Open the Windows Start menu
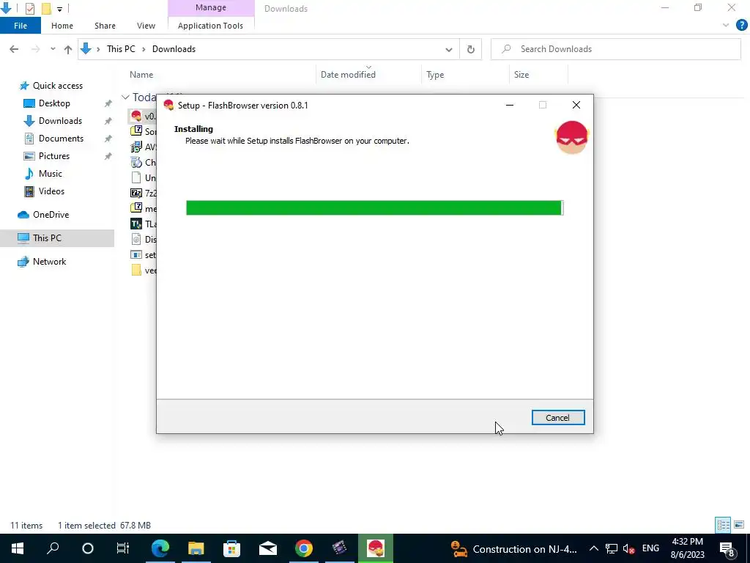Image resolution: width=750 pixels, height=563 pixels. click(x=18, y=548)
